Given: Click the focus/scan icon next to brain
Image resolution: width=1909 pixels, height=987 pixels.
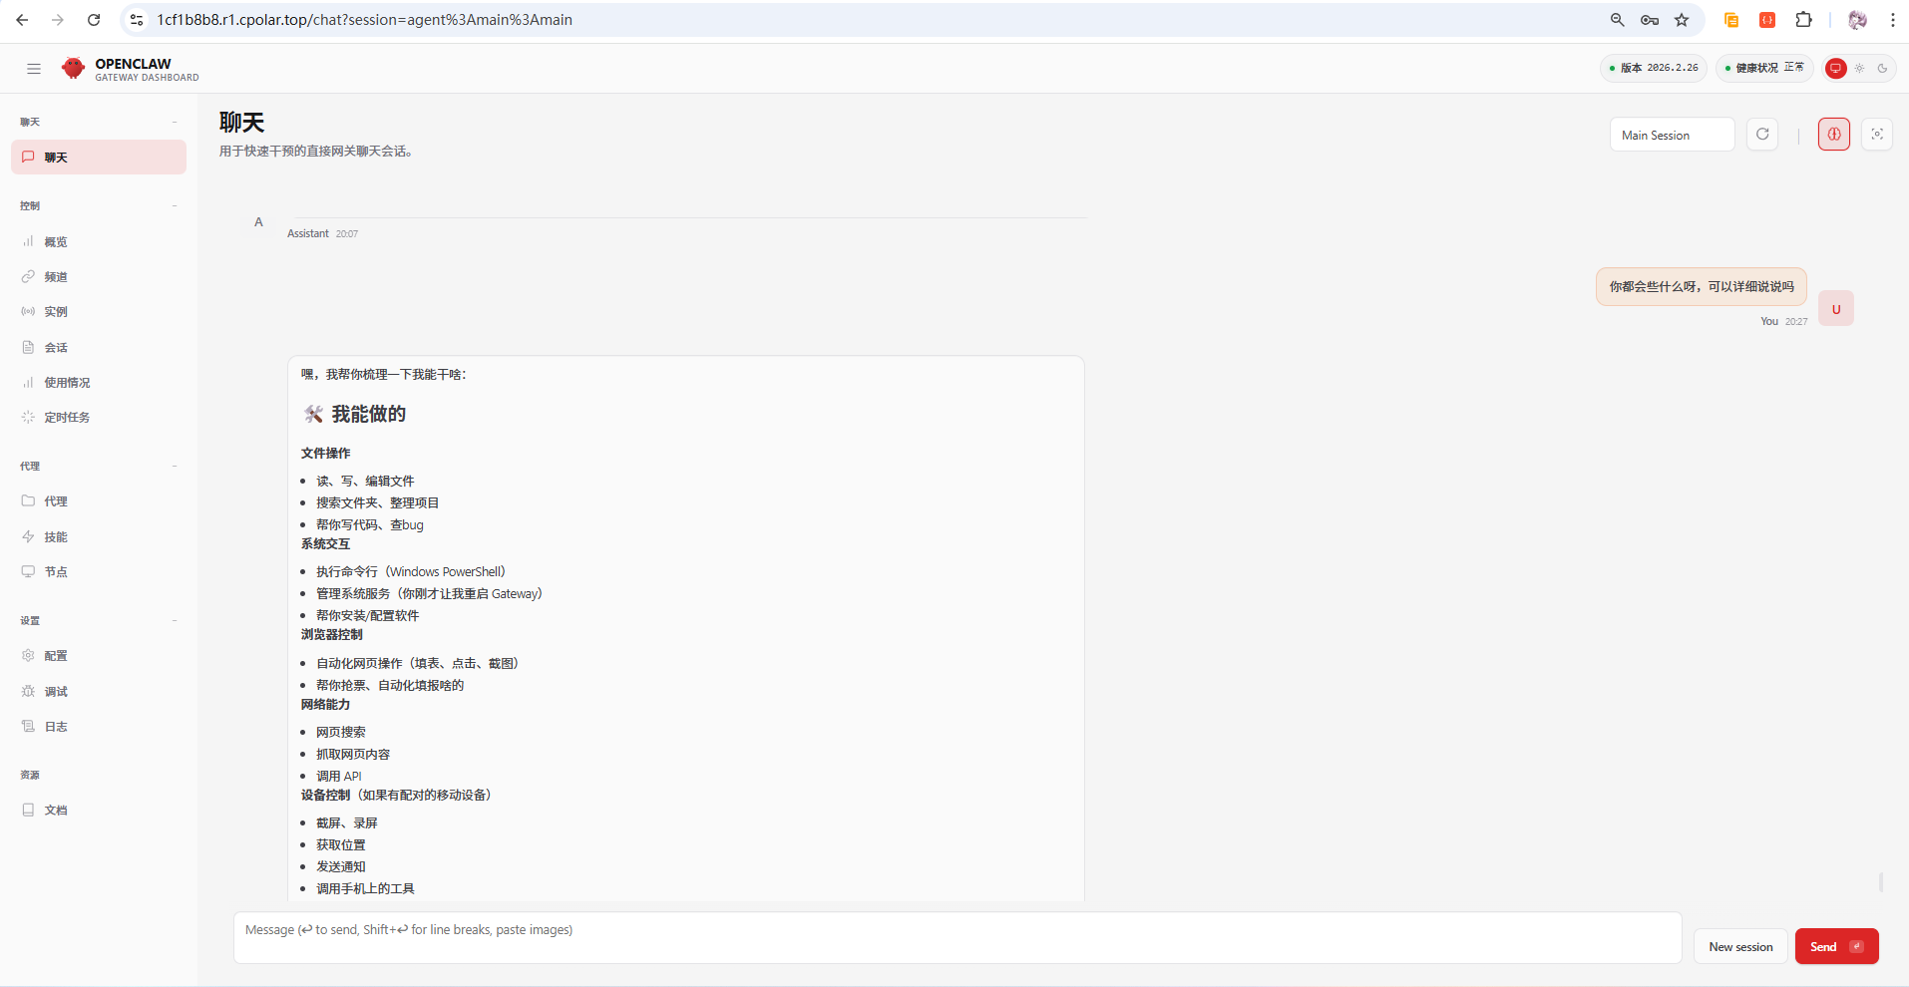Looking at the screenshot, I should click(1878, 134).
